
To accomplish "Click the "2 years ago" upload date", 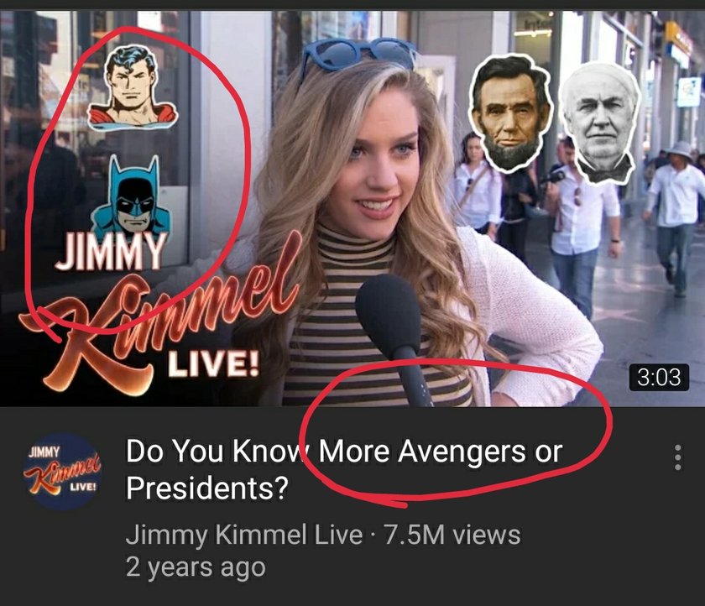I will (196, 567).
